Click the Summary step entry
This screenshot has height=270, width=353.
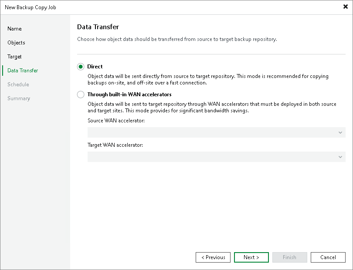19,98
